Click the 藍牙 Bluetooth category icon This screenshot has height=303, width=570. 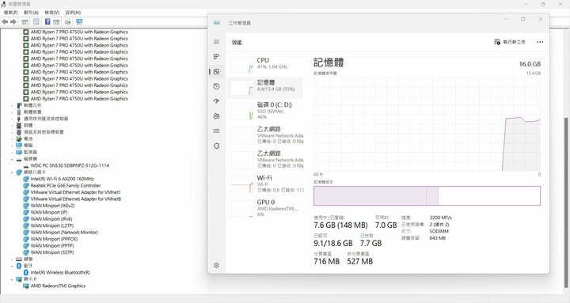19,266
